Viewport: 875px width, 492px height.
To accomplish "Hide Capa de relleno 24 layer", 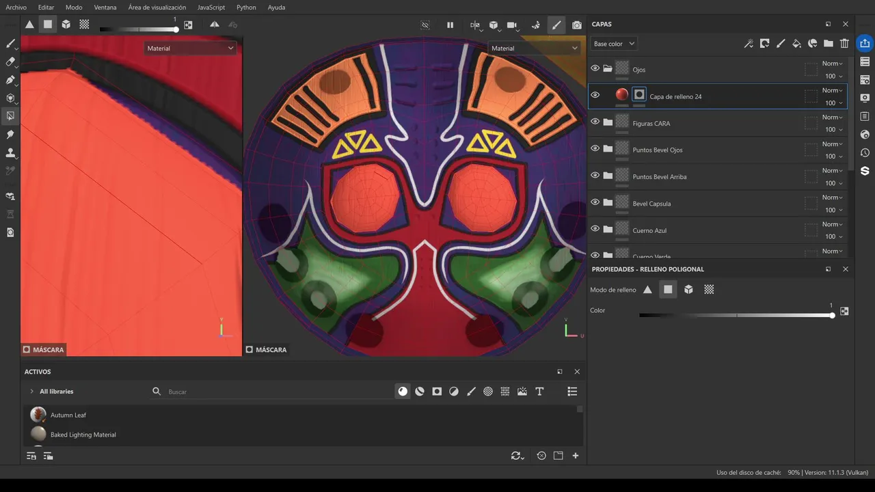I will pos(595,95).
